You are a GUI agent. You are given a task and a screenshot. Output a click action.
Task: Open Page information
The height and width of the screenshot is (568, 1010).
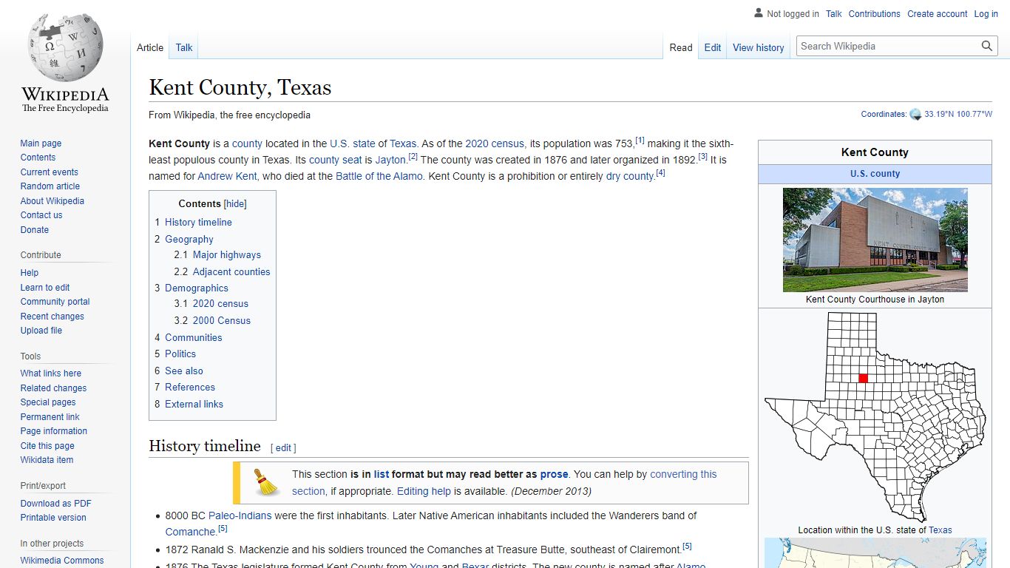53,431
